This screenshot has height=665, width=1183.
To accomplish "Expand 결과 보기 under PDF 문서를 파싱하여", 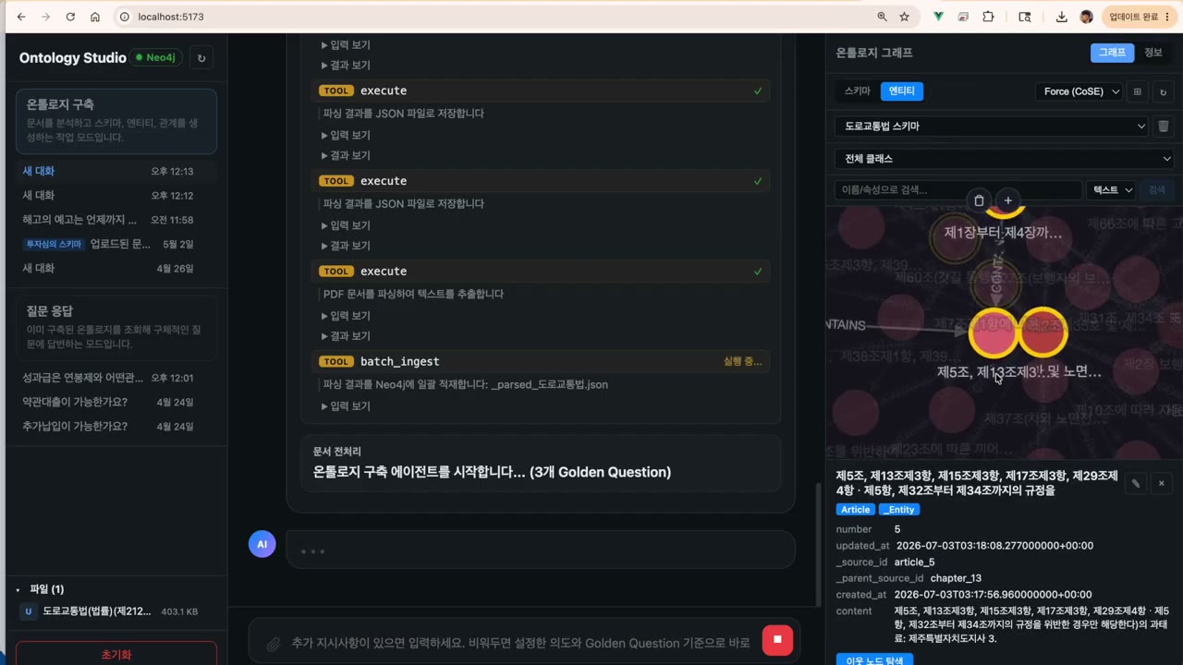I will pyautogui.click(x=346, y=335).
